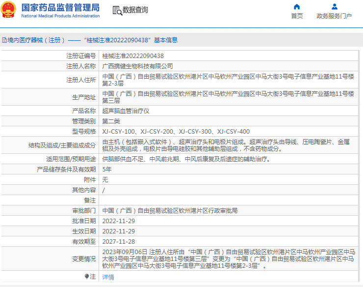Click validity value 5年
The image size is (363, 287).
[107, 170]
